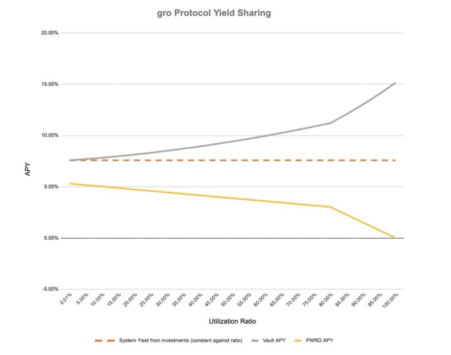Image resolution: width=451 pixels, height=355 pixels.
Task: Click the PWRD APY line endpoint at 100%
Action: [x=395, y=238]
